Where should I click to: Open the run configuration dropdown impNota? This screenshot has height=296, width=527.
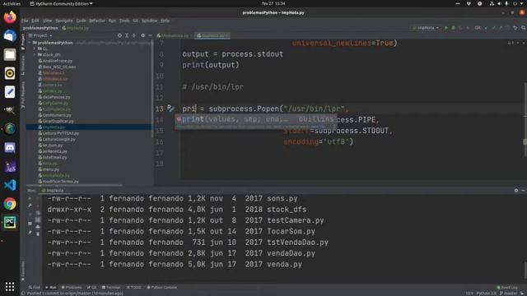(426, 28)
